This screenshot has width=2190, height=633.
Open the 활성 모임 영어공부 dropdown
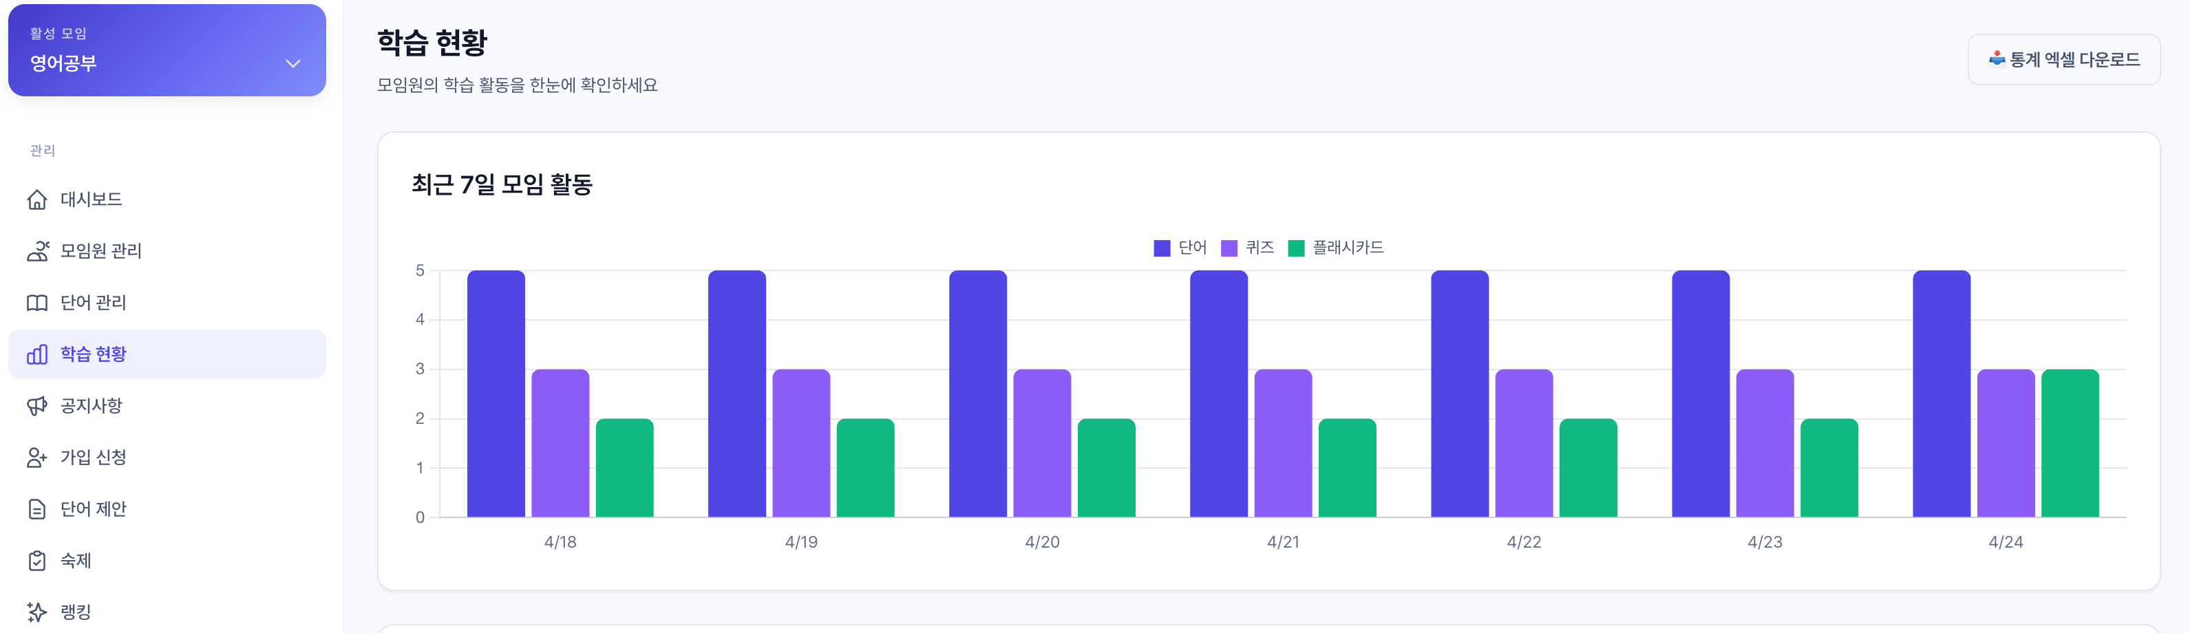point(167,50)
